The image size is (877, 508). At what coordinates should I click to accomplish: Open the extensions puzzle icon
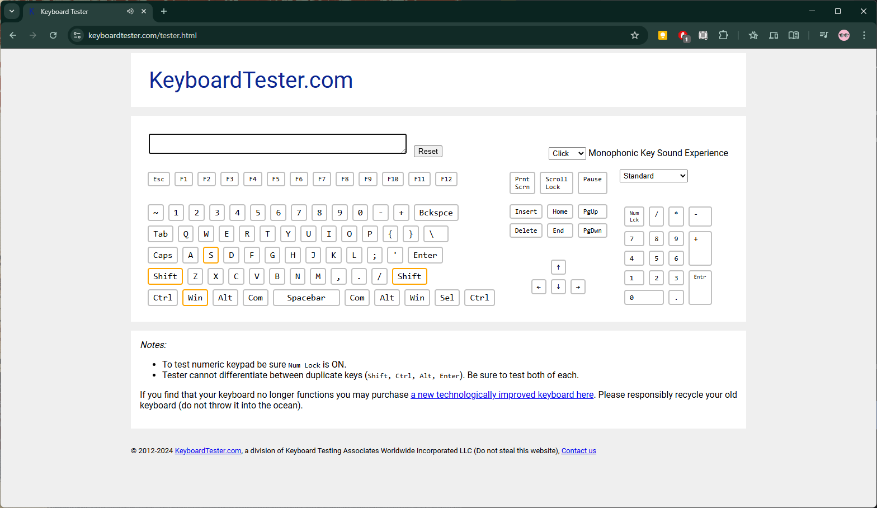(723, 35)
